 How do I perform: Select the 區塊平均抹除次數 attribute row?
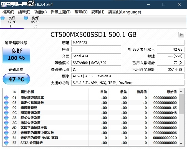pyautogui.click(x=91, y=128)
